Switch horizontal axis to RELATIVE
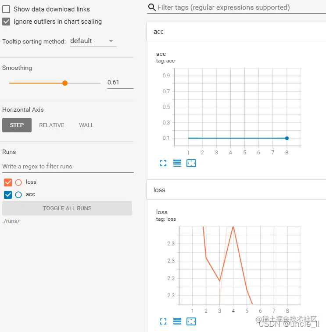This screenshot has width=326, height=332. click(51, 125)
